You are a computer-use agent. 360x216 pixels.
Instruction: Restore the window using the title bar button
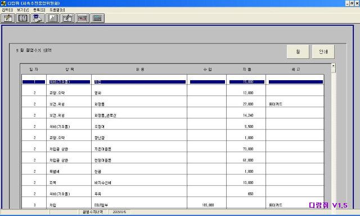point(352,3)
